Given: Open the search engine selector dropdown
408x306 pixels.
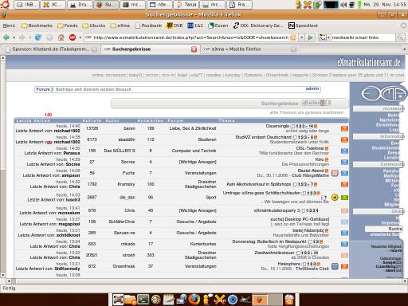Looking at the screenshot, I should (x=324, y=37).
